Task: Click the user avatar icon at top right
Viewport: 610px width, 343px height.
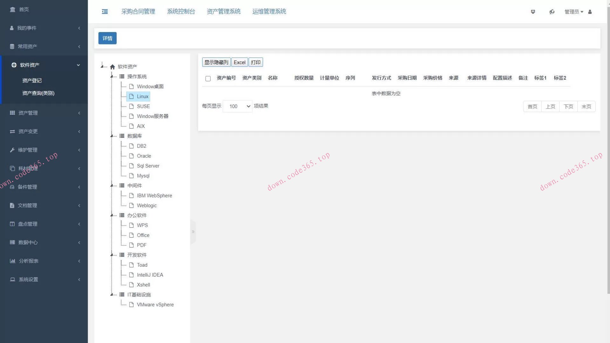Action: (x=590, y=12)
